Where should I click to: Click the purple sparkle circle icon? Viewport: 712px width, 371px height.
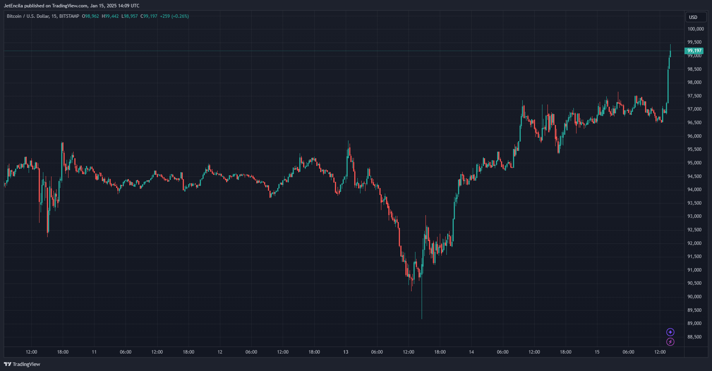(670, 332)
